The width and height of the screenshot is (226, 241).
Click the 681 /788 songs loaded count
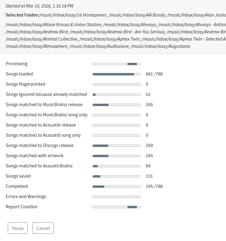pos(154,74)
